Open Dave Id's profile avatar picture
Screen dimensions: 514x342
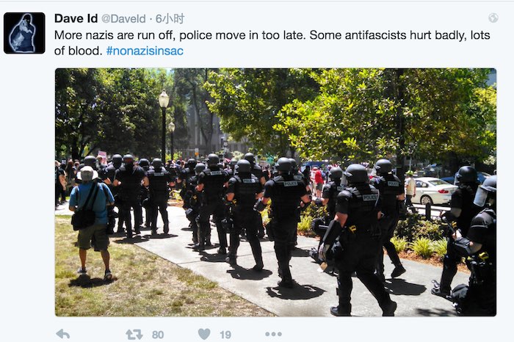pyautogui.click(x=24, y=33)
